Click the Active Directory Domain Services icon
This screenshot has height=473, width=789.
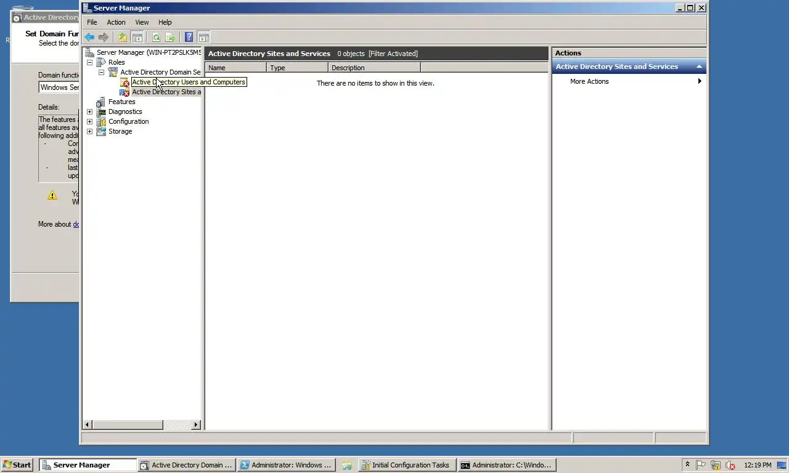tap(113, 72)
